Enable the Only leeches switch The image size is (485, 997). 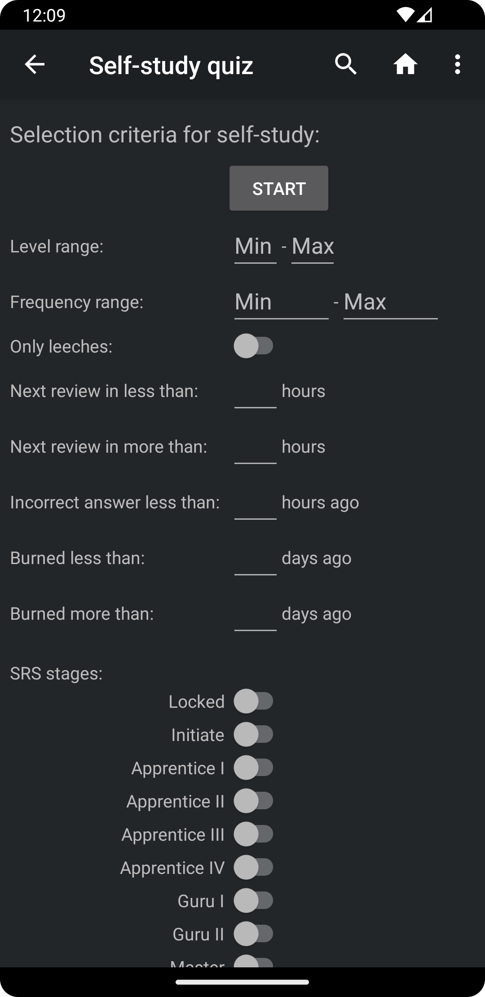pyautogui.click(x=254, y=346)
